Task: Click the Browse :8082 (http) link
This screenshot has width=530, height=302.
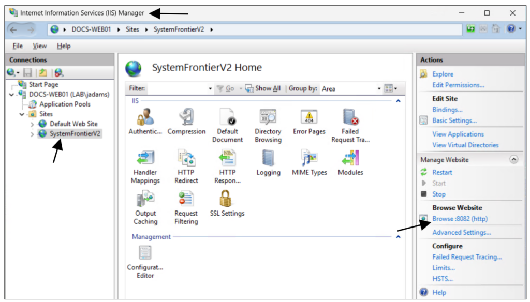Action: 460,219
